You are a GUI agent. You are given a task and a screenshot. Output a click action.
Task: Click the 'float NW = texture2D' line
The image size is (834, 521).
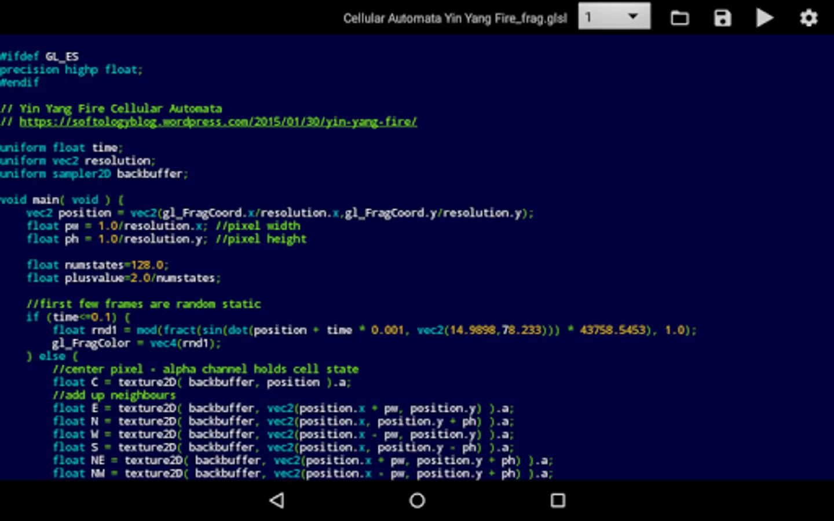(x=303, y=473)
